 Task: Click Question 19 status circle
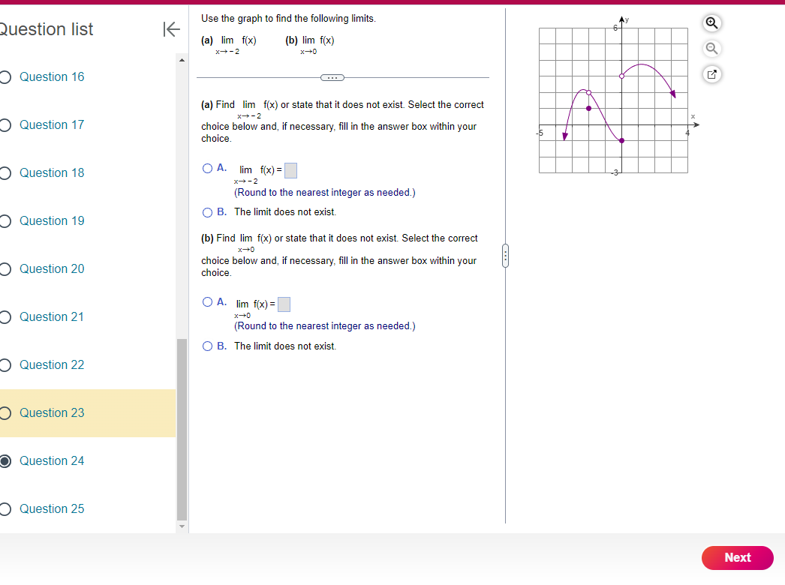pyautogui.click(x=5, y=221)
